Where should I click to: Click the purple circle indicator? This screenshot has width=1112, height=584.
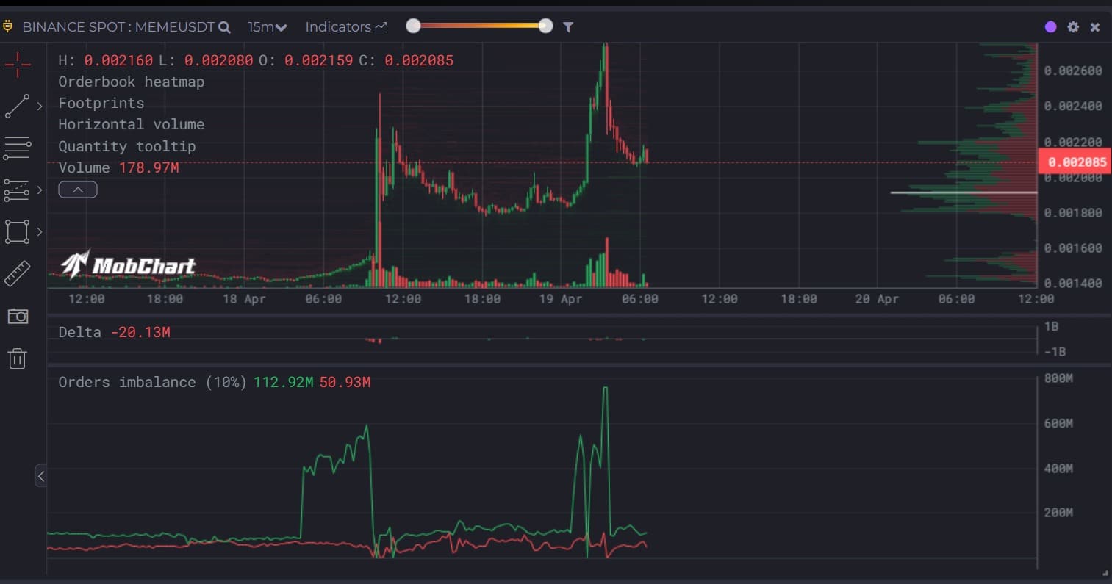click(1051, 27)
